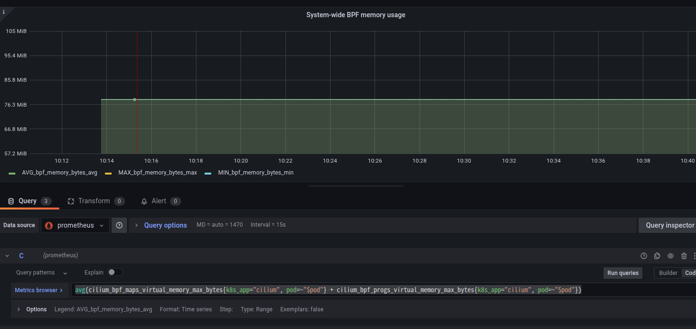Switch to the Query tab
This screenshot has width=696, height=329.
(30, 201)
